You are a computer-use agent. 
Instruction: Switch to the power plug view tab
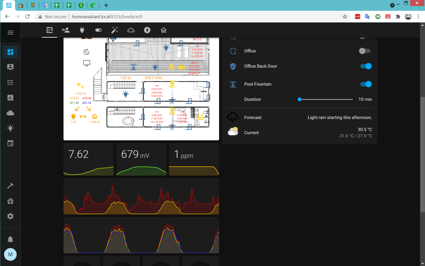pos(82,30)
